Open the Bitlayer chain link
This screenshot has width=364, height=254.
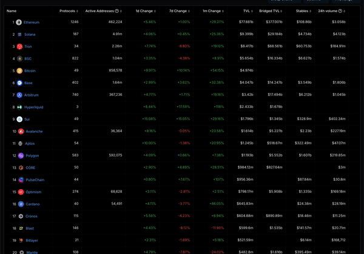(32, 240)
